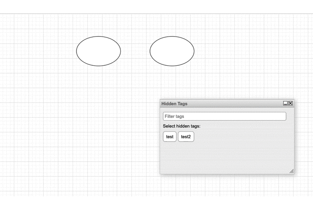Select the right ellipse shape
This screenshot has width=313, height=209.
(x=172, y=51)
